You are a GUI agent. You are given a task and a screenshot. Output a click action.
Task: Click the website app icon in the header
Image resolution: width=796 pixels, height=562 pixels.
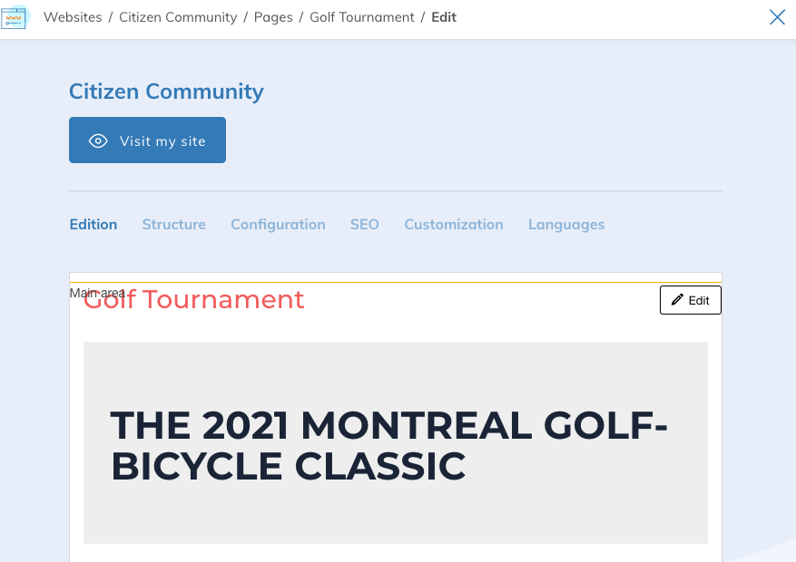(15, 16)
